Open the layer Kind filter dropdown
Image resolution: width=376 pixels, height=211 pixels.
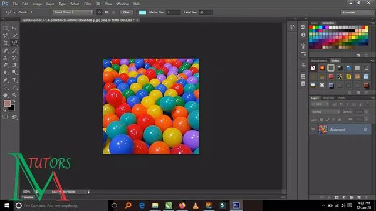[320, 104]
